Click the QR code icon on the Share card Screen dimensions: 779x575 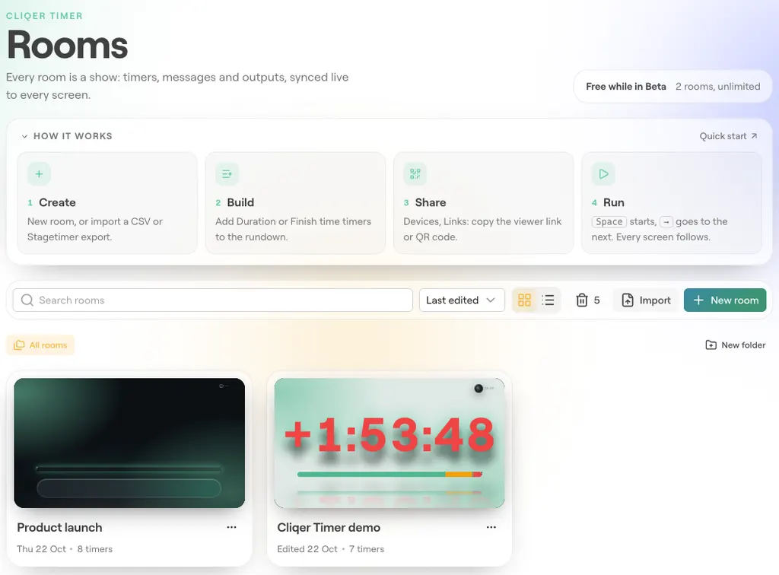point(415,173)
